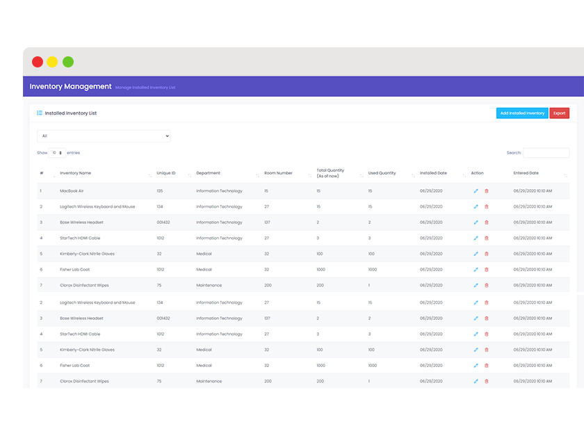Click the list icon beside Installed Inventory List
This screenshot has height=445, width=584.
[x=40, y=113]
